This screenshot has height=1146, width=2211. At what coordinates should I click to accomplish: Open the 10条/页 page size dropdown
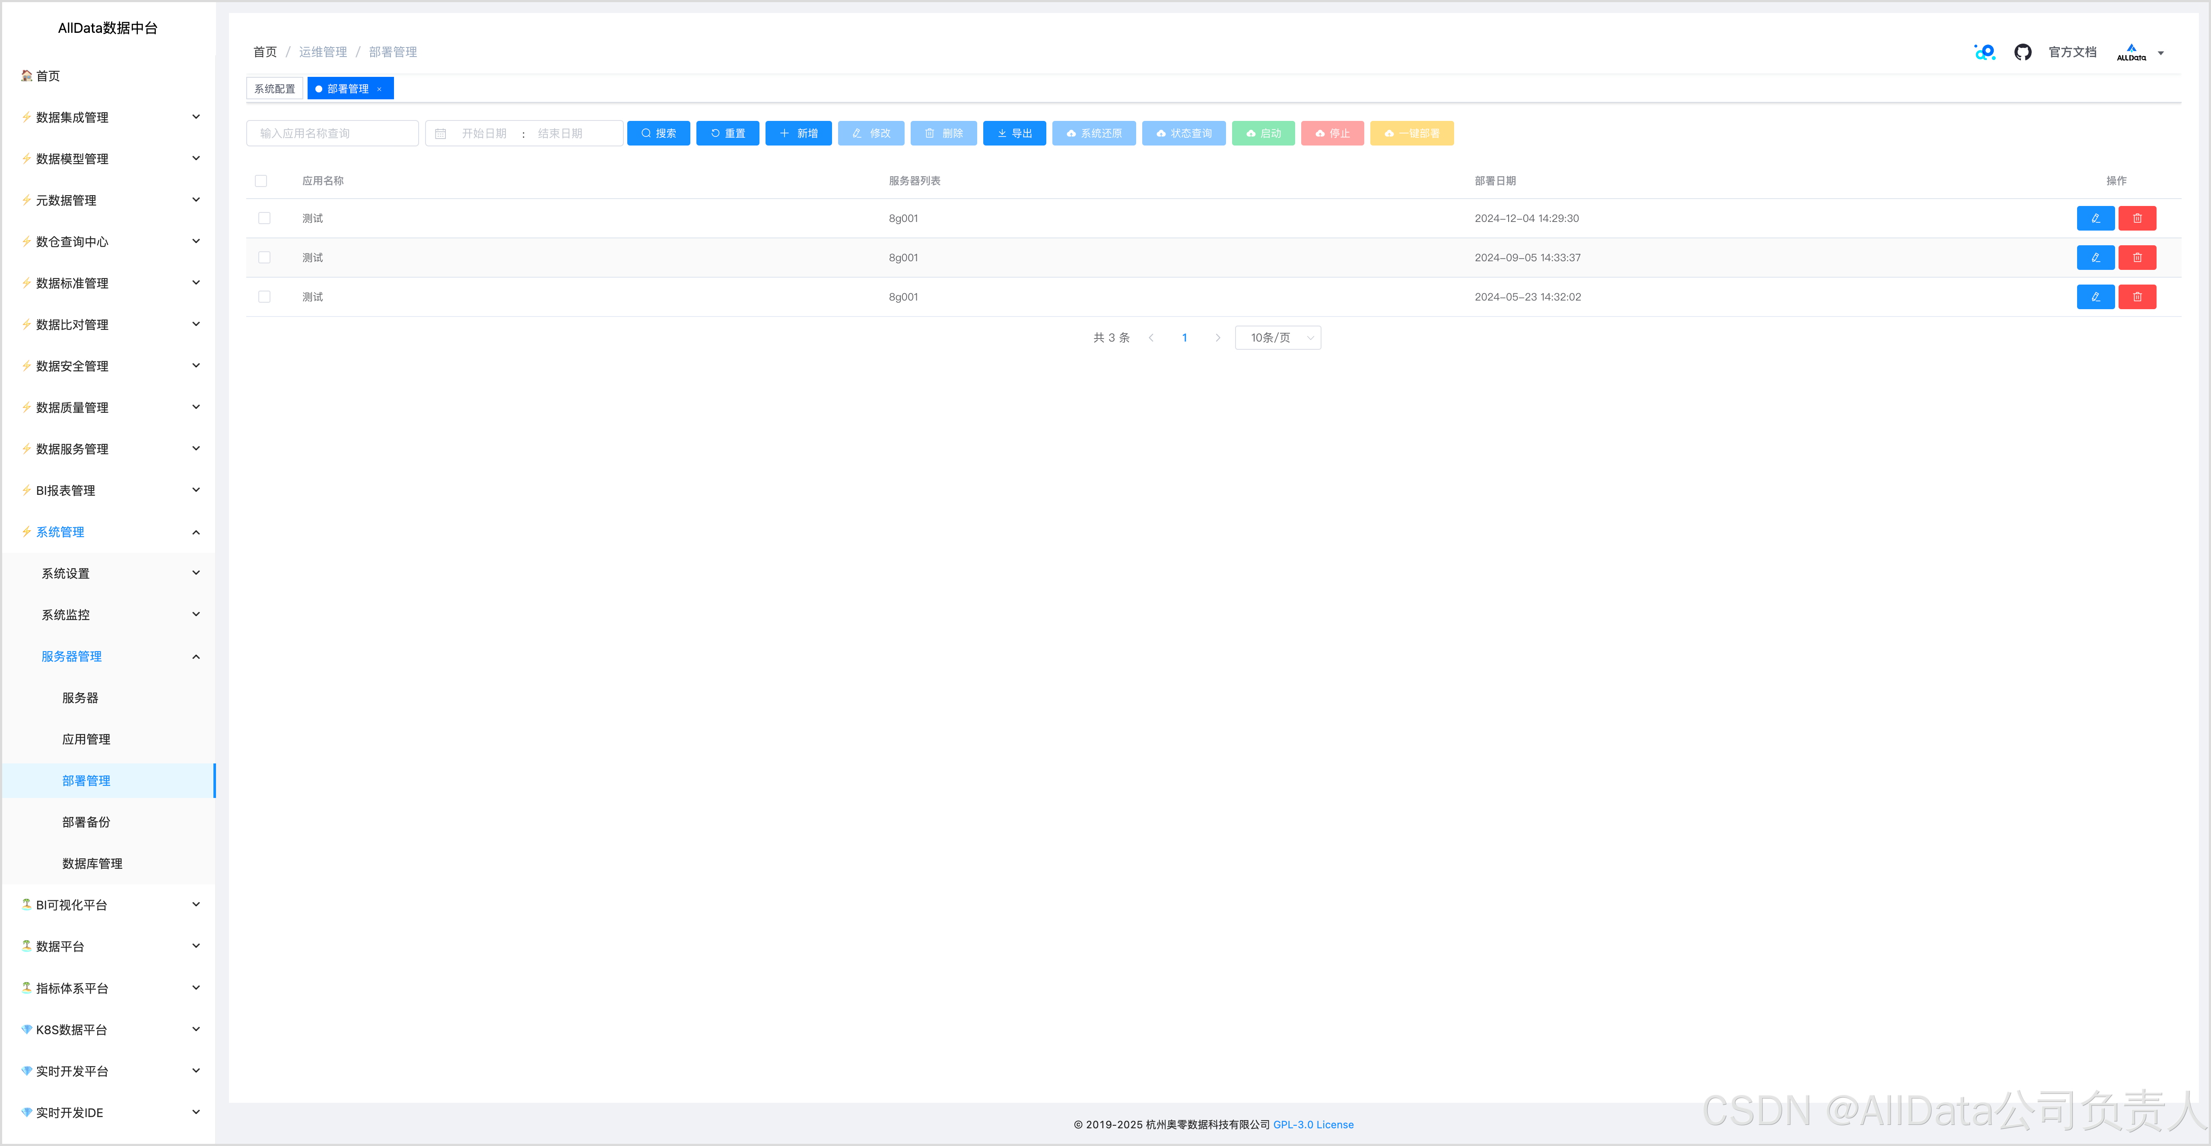pos(1277,338)
